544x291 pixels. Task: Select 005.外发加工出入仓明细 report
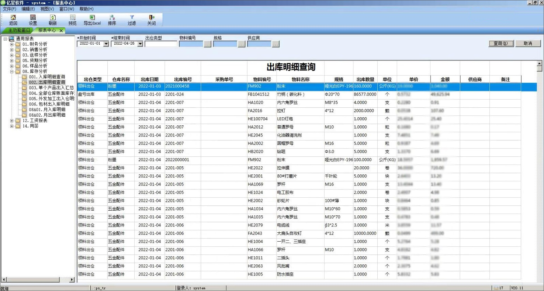(x=51, y=99)
